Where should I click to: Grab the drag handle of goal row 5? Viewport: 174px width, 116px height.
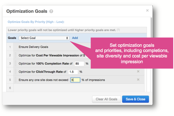[16, 80]
